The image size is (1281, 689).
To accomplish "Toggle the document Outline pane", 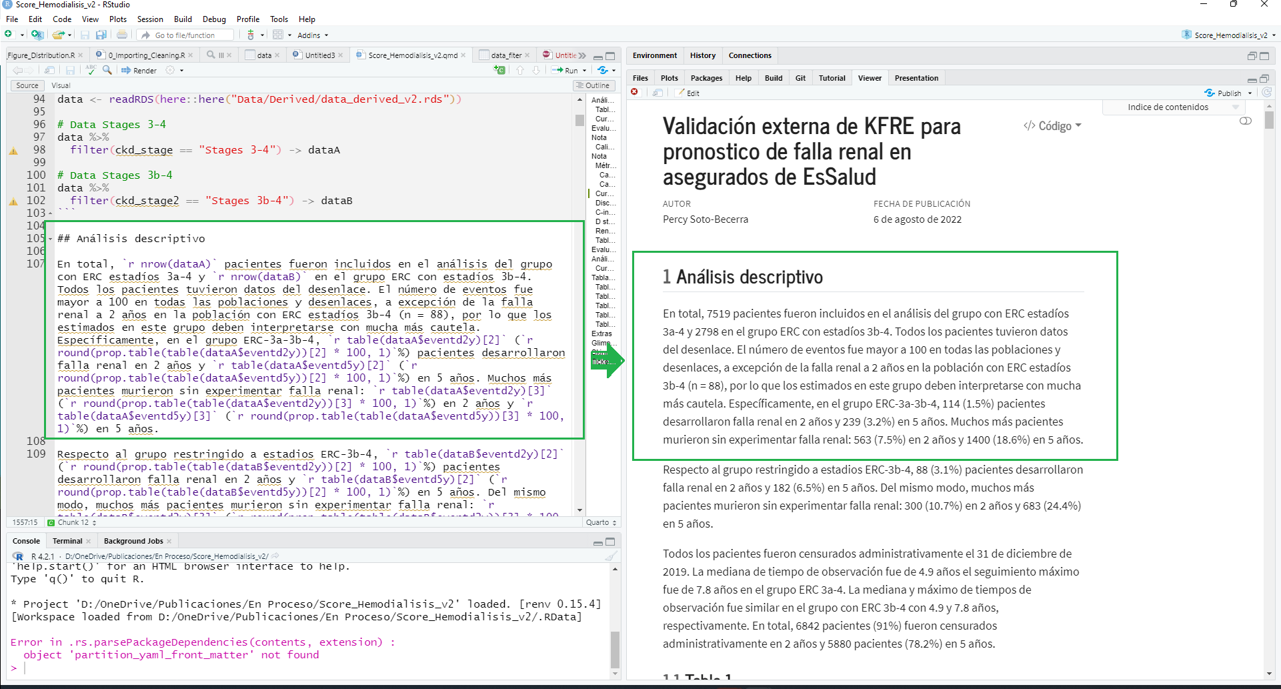I will coord(593,85).
